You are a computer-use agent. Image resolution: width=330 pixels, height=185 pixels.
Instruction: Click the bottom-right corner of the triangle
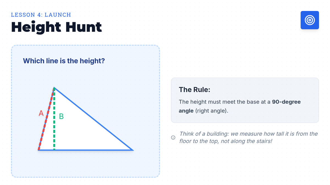133,150
